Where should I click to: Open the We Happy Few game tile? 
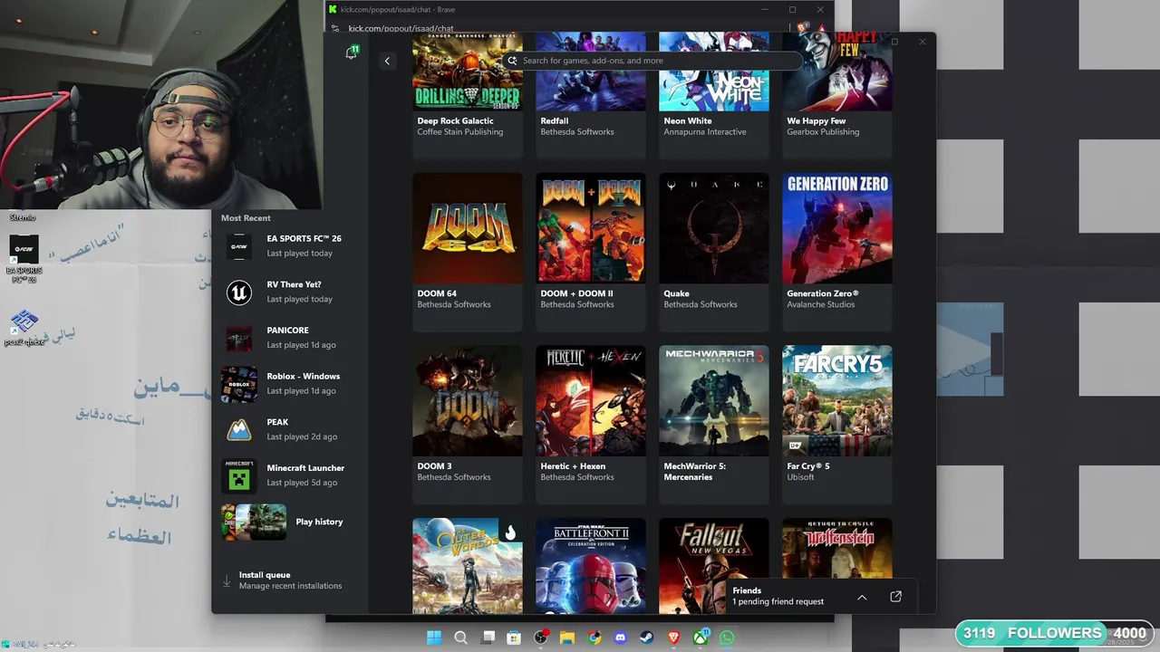(837, 96)
